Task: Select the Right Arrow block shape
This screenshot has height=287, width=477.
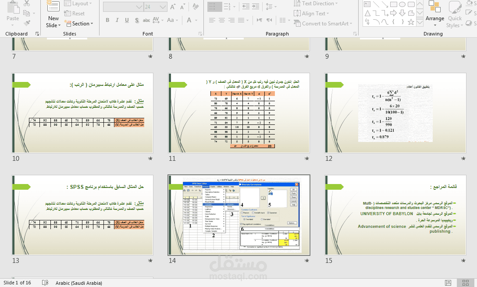Action: tap(394, 13)
